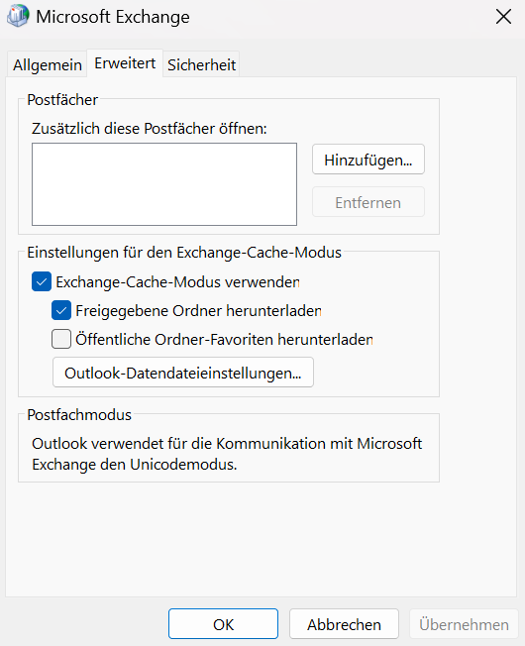Open the Sicherheit tab
Screen dimensions: 525x646
tap(201, 64)
